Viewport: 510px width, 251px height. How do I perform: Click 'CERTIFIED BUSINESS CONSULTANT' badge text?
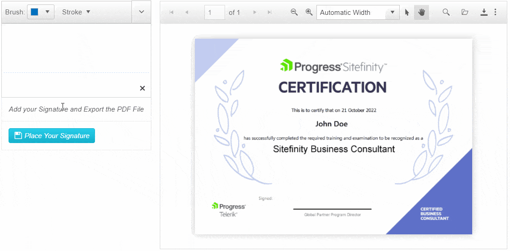pos(434,214)
